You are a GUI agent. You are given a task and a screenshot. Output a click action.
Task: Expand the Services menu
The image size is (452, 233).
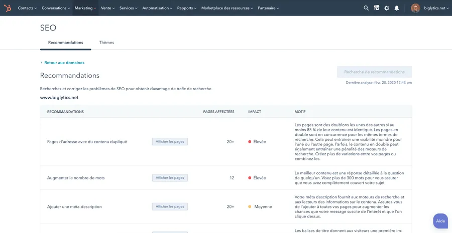pos(128,8)
